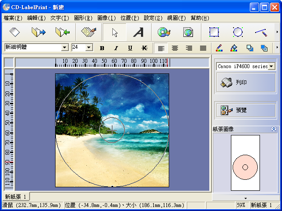Click the horizontal ruler
Image resolution: width=282 pixels, height=211 pixels.
(x=112, y=62)
